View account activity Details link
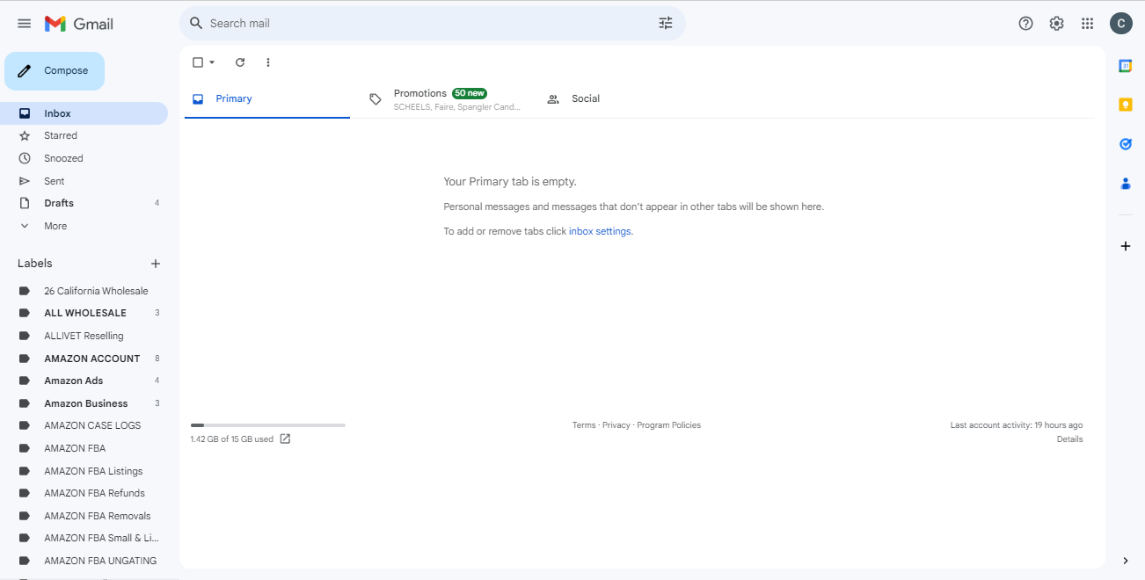This screenshot has height=580, width=1145. (1070, 439)
